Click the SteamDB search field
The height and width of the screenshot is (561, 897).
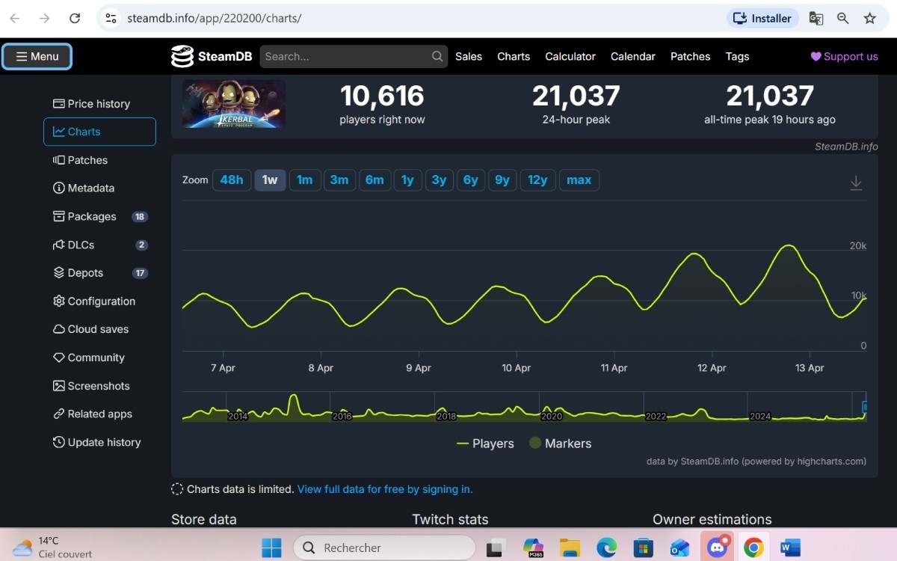point(351,56)
